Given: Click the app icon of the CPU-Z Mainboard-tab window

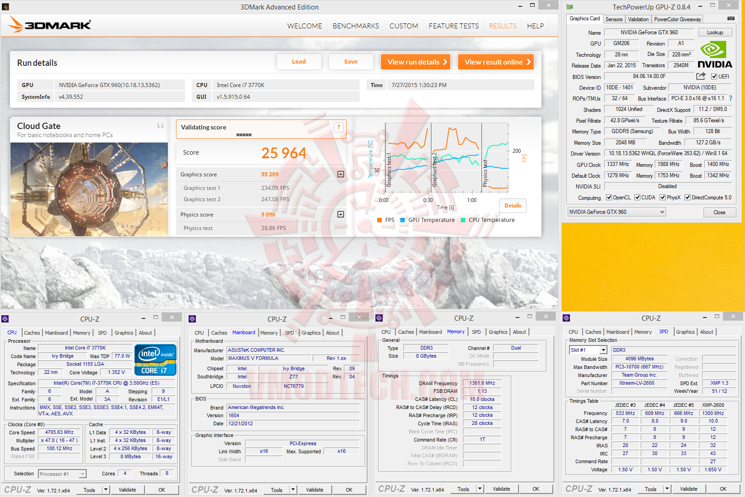Looking at the screenshot, I should [192, 318].
